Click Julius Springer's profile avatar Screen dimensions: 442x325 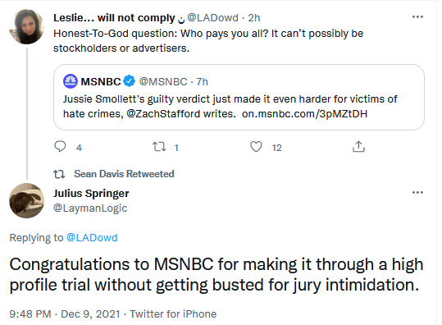click(x=27, y=200)
